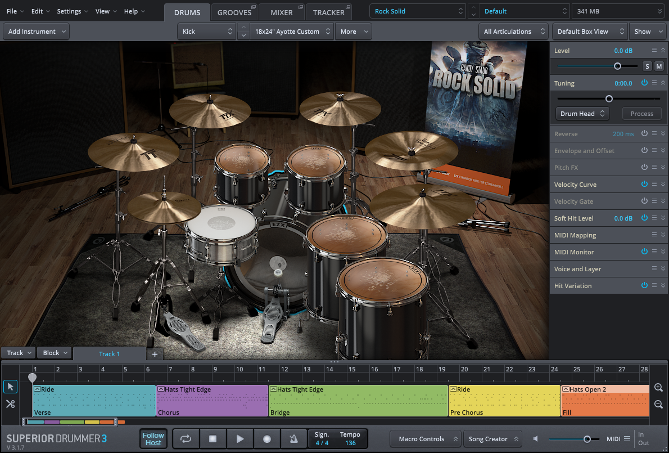Adjust the Tuning slider handle
This screenshot has height=453, width=669.
609,98
